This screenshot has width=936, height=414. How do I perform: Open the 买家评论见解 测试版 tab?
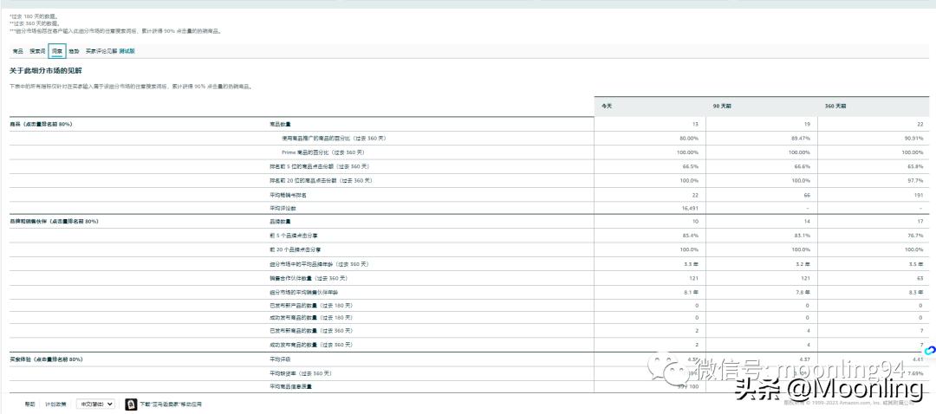110,51
